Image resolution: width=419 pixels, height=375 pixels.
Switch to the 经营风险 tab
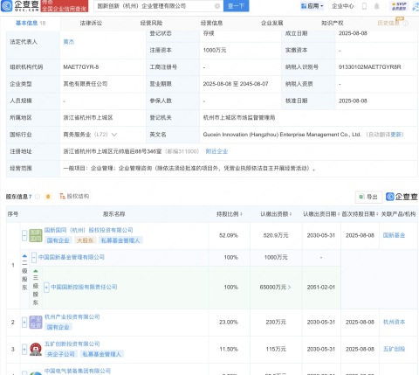(151, 23)
